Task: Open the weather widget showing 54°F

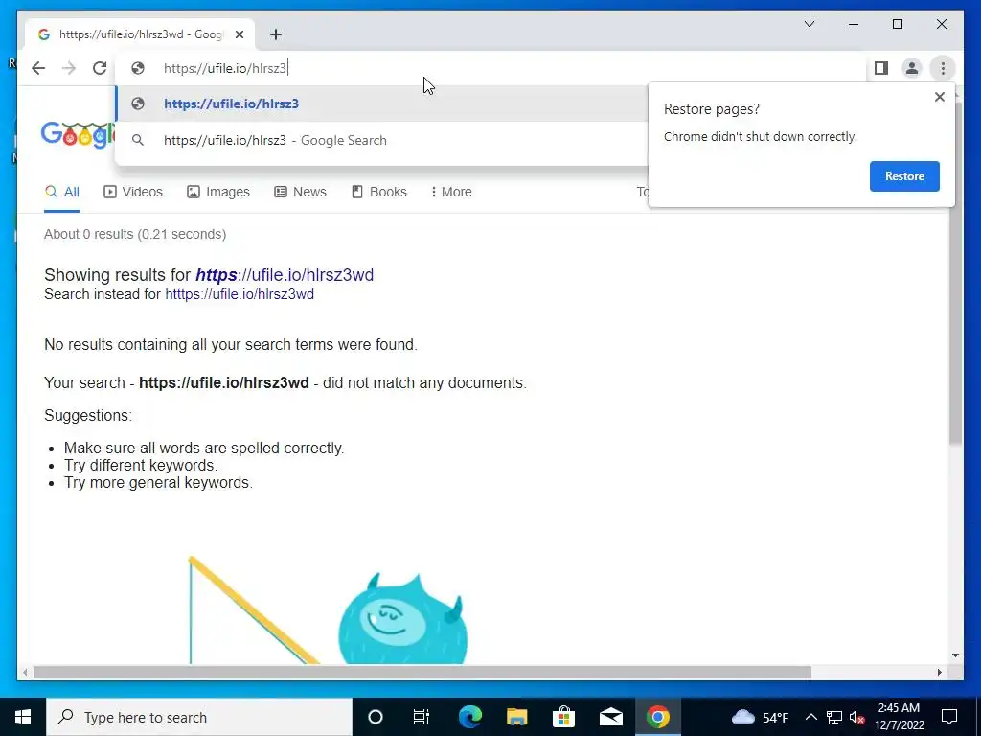Action: [760, 717]
